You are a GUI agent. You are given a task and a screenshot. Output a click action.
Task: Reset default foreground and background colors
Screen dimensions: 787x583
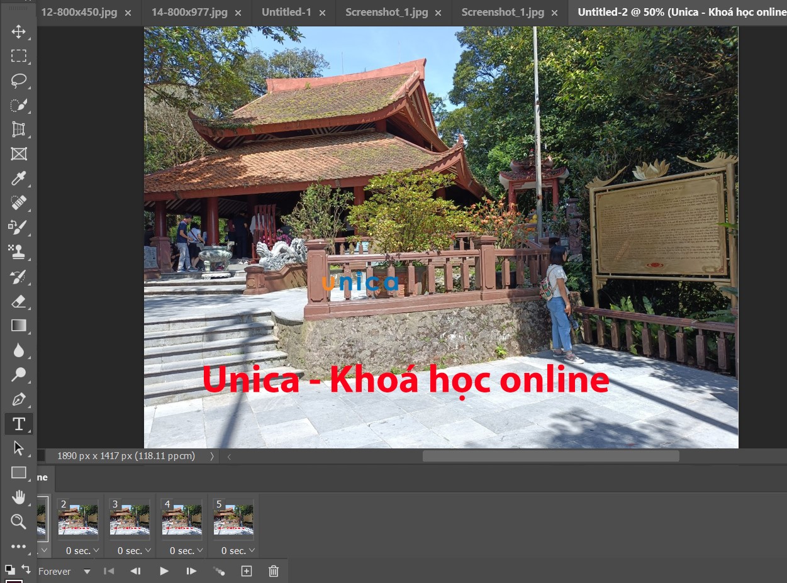9,569
